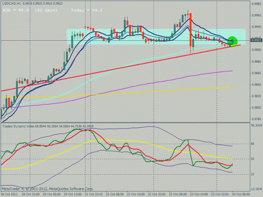Click the "22 Oct 22:01" time label
This screenshot has height=197, width=263.
(157, 194)
